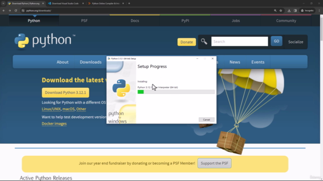Open the PSF top navigation item

coord(84,21)
